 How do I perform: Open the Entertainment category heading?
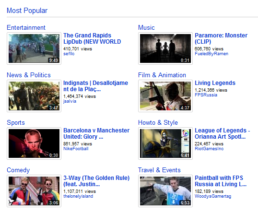tap(26, 27)
